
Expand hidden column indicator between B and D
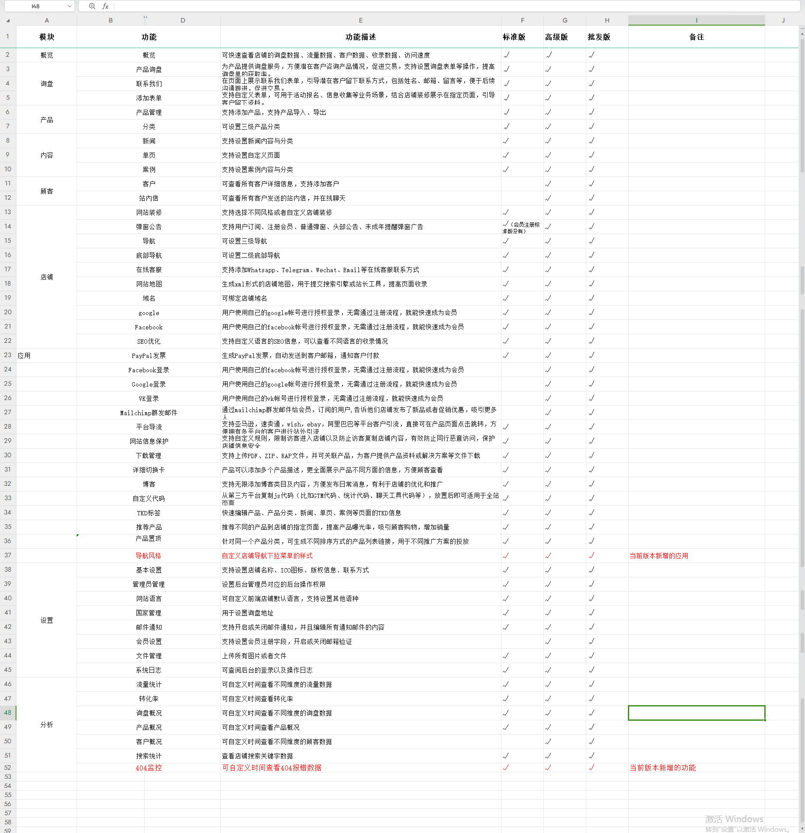(x=145, y=17)
